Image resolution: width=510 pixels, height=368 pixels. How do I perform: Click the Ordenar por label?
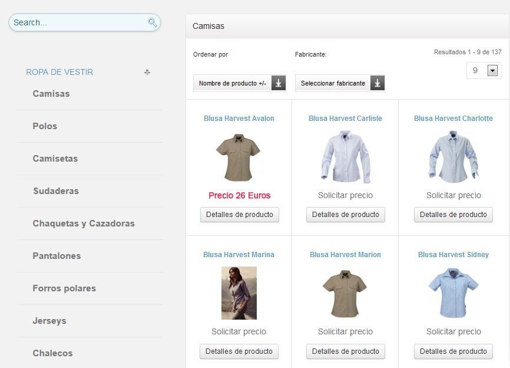[210, 54]
